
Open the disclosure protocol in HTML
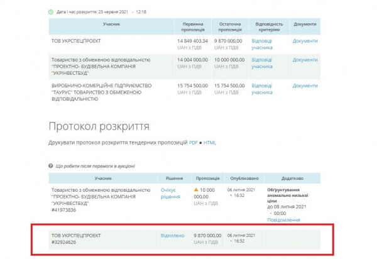[210, 143]
